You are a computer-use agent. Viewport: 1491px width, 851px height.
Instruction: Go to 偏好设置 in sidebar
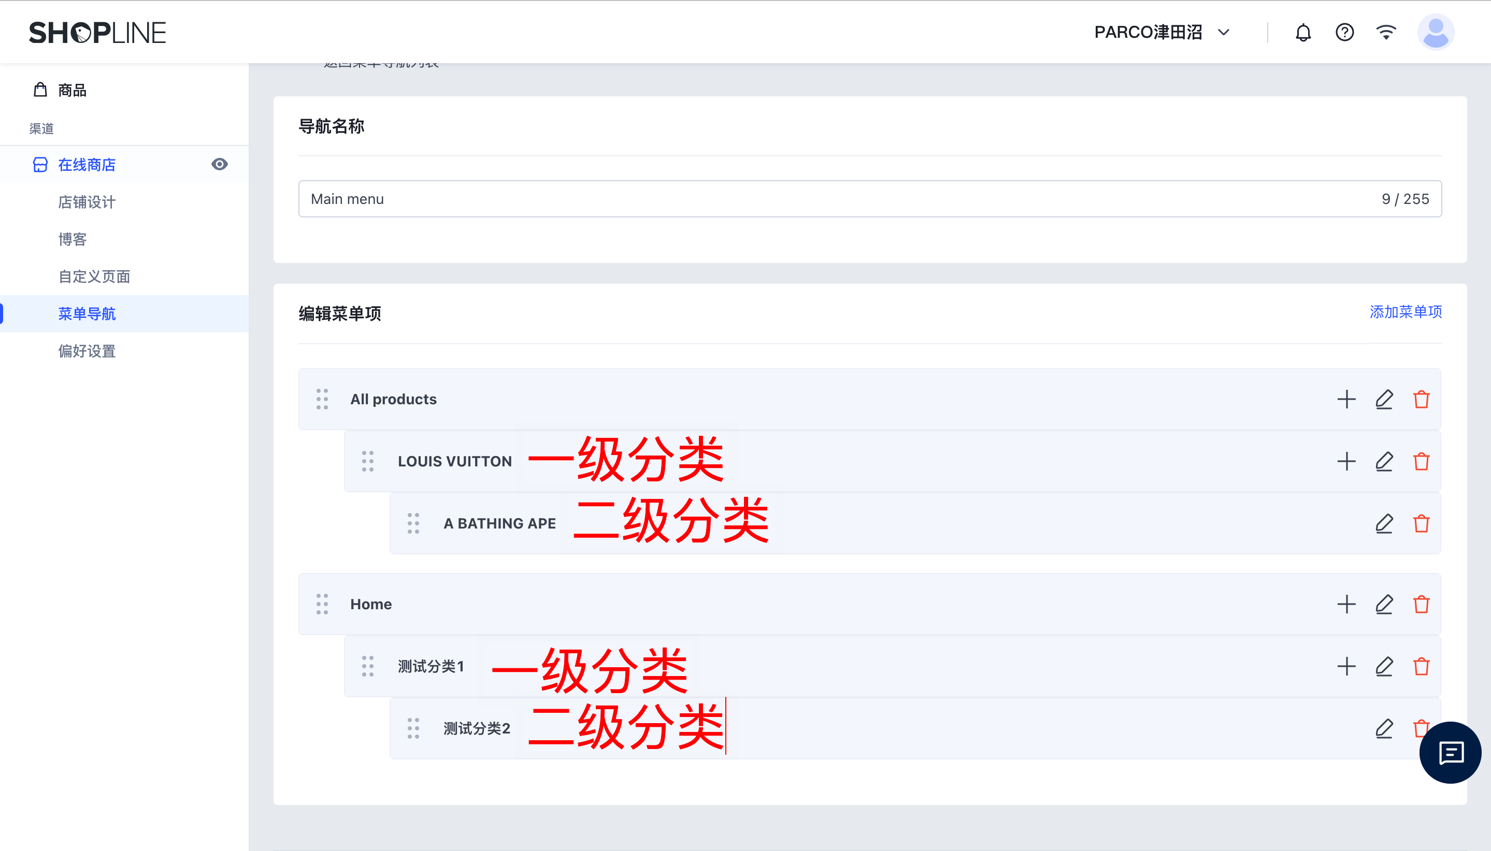click(x=87, y=351)
